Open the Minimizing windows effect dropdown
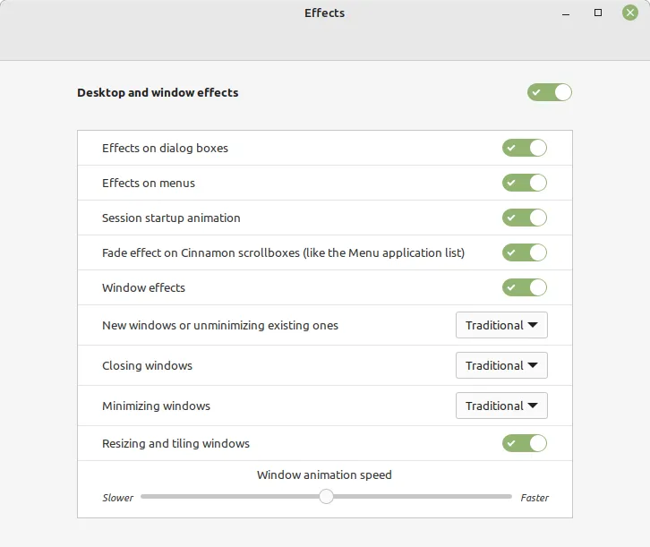Viewport: 650px width, 547px height. tap(501, 406)
